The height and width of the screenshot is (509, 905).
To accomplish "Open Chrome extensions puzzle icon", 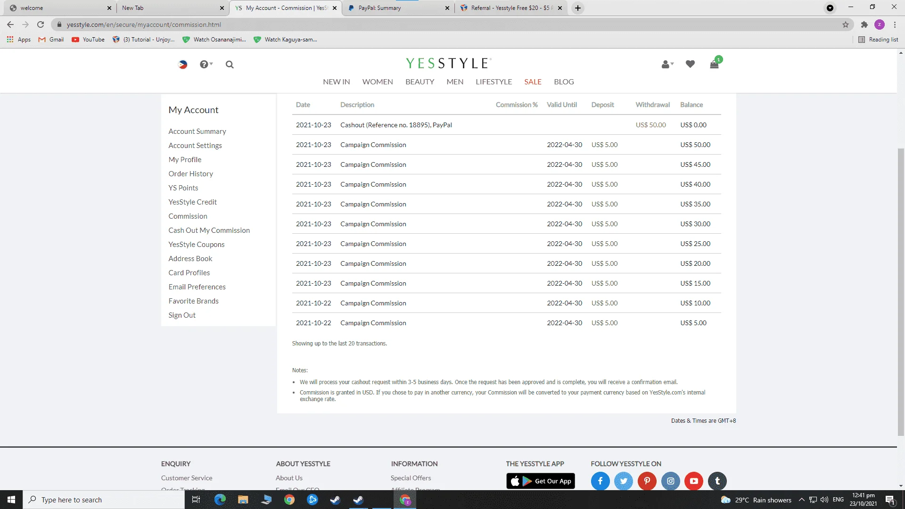I will click(864, 25).
